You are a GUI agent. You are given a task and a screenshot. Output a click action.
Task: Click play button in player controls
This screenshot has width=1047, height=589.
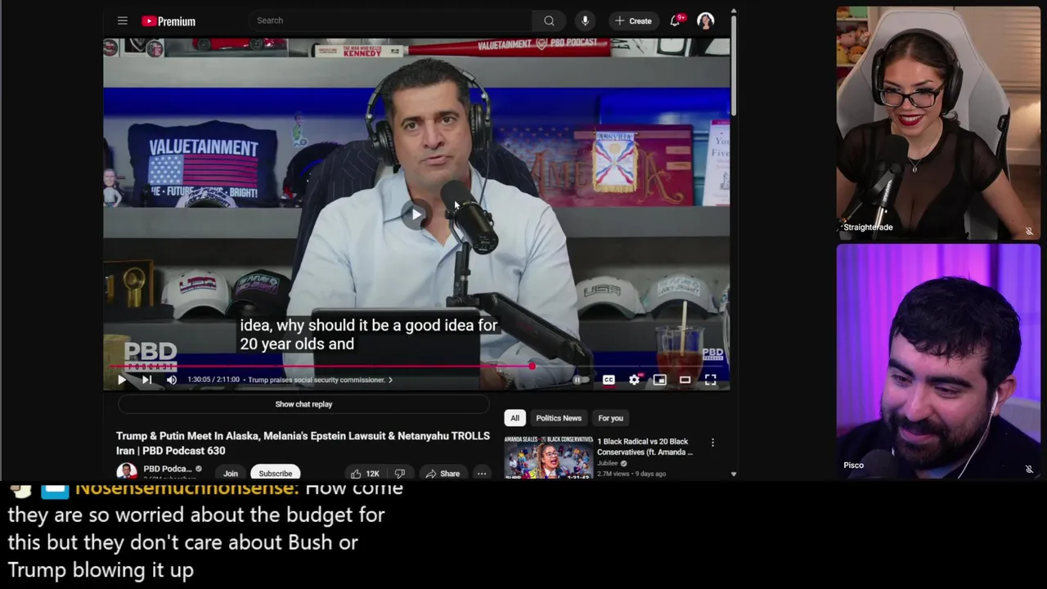click(x=122, y=380)
